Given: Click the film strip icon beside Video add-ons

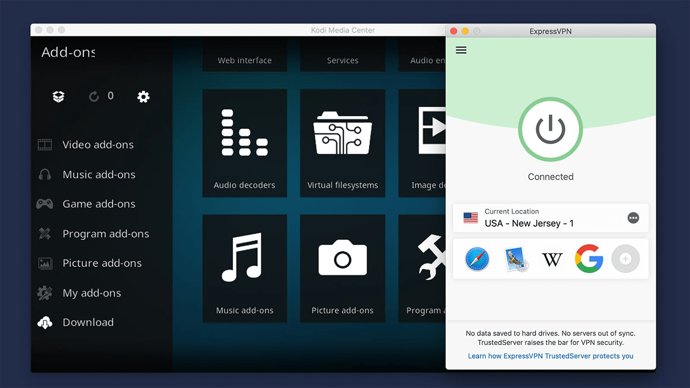Looking at the screenshot, I should 45,144.
